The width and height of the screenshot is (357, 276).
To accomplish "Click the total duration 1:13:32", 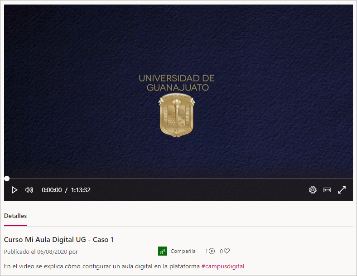I will [81, 190].
